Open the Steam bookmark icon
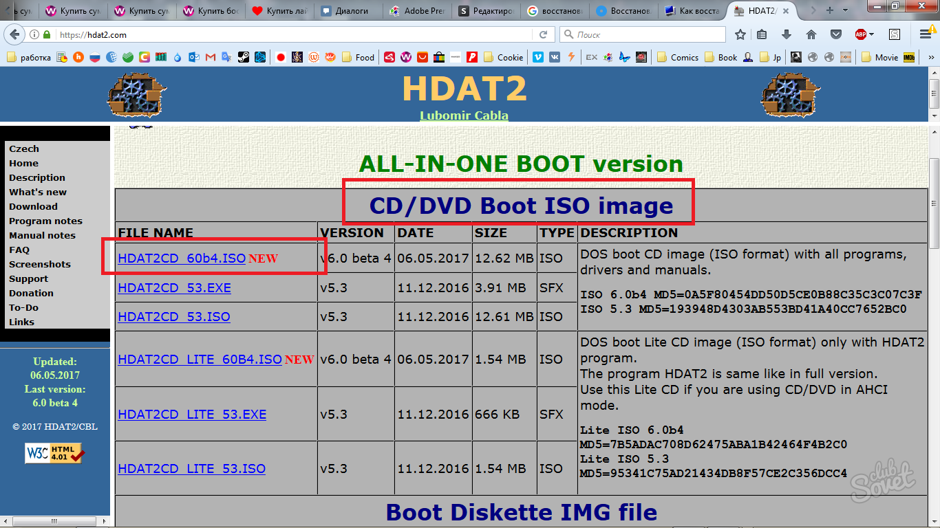Viewport: 940px width, 528px height. coord(244,58)
